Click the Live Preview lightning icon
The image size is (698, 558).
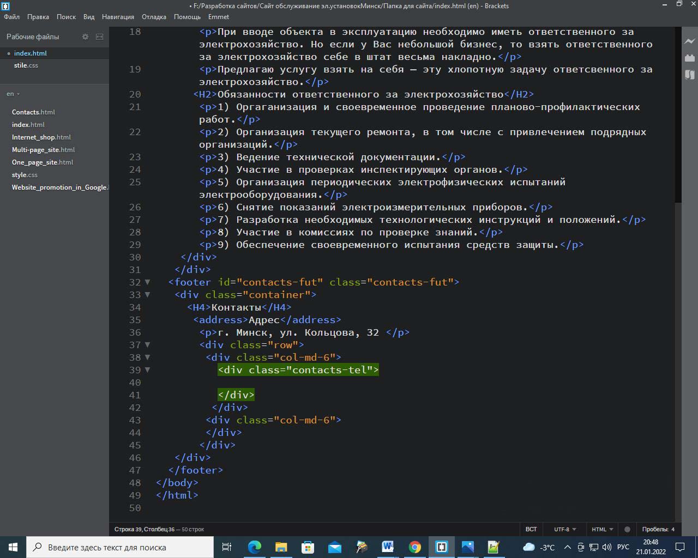click(x=689, y=41)
